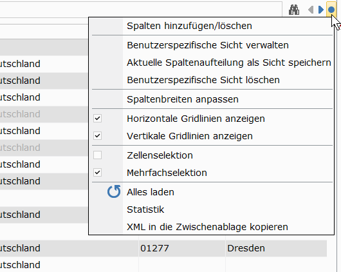Enable the Zellenselektion checkbox
Viewport: 341px width, 272px height.
97,155
